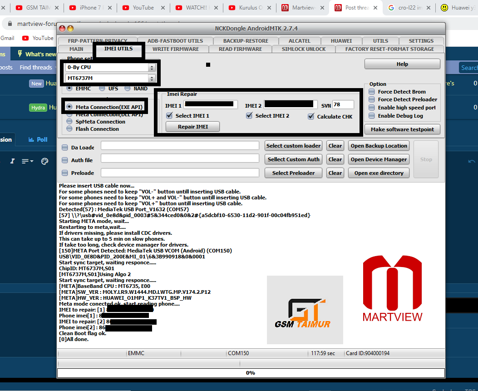Click the MARTVIEW logo image
Image resolution: width=478 pixels, height=391 pixels.
[393, 288]
